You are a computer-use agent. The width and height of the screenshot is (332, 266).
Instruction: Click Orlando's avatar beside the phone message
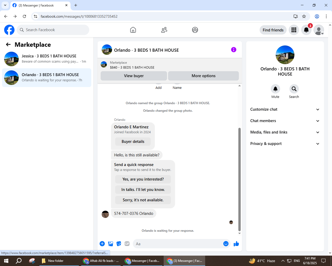105,214
